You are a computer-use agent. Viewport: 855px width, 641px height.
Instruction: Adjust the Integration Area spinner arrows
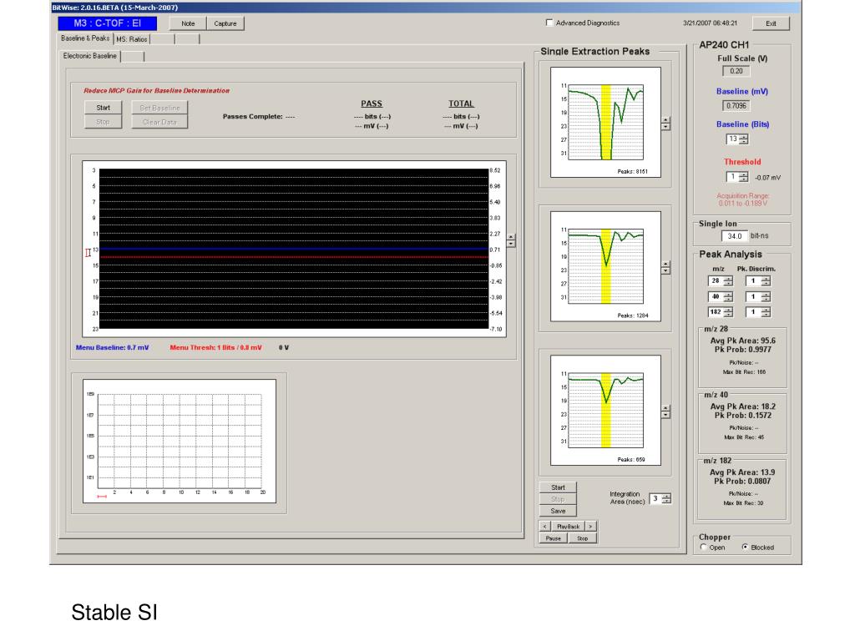666,499
